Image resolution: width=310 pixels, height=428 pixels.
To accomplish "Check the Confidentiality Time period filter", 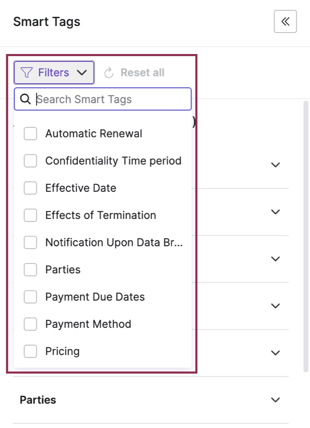I will [30, 161].
